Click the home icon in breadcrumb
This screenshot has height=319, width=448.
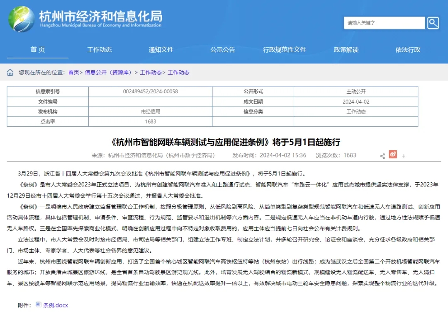10,72
